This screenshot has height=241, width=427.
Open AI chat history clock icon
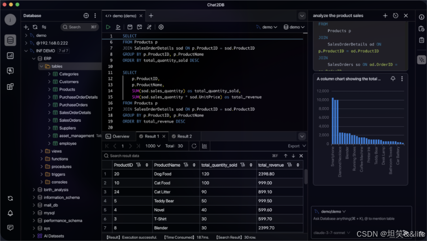click(x=395, y=15)
